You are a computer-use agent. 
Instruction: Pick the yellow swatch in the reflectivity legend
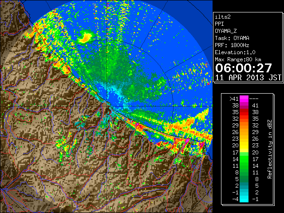click(x=244, y=146)
